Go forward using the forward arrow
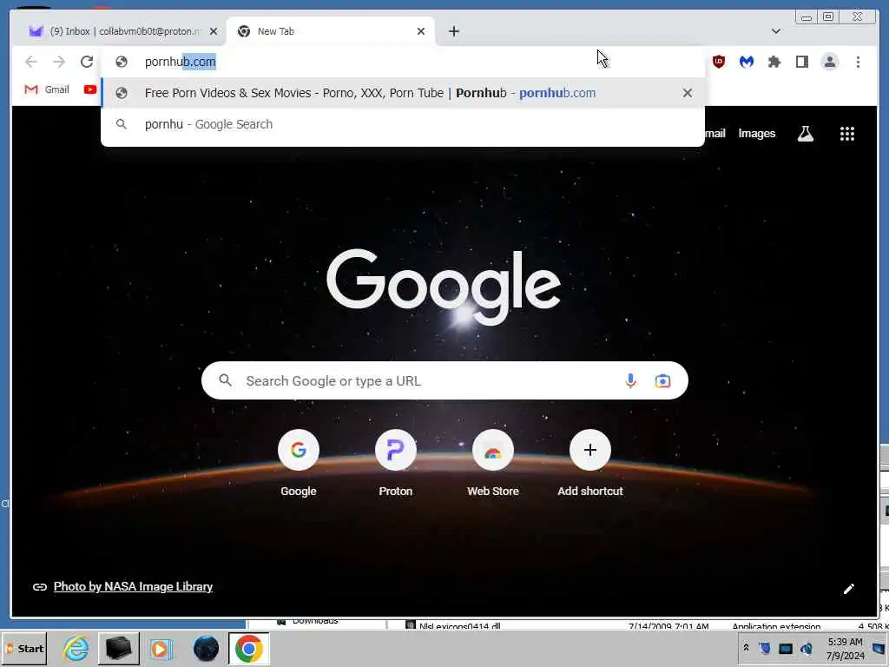The width and height of the screenshot is (889, 667). [x=59, y=62]
